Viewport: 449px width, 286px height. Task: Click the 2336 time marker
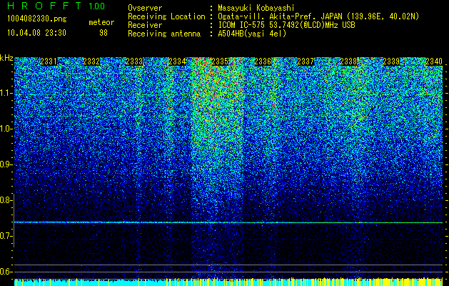[263, 61]
